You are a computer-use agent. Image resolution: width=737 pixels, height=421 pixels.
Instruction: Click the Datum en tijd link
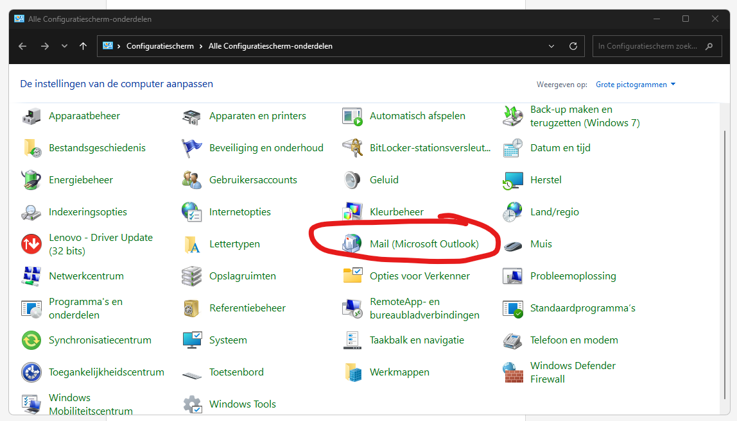click(560, 148)
